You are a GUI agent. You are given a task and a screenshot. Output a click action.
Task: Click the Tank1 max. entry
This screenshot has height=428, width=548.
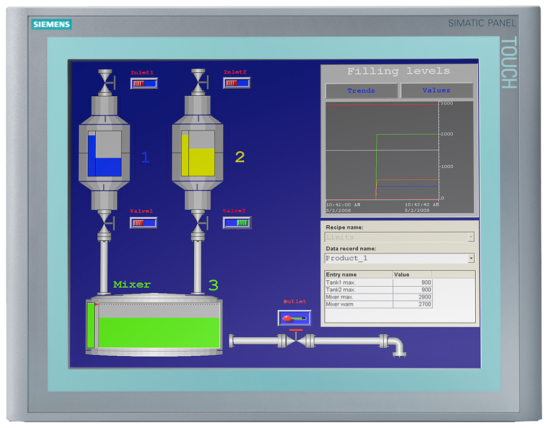[x=359, y=282]
